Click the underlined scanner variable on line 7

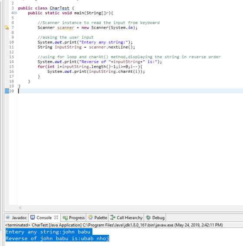[66, 28]
